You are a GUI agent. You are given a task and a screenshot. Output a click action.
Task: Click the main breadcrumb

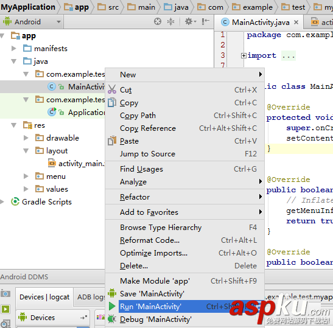pos(141,7)
